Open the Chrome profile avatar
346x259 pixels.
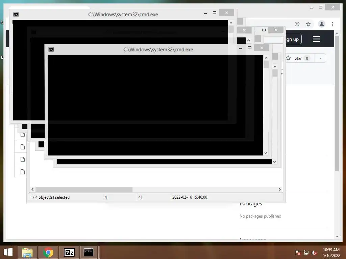[x=322, y=24]
